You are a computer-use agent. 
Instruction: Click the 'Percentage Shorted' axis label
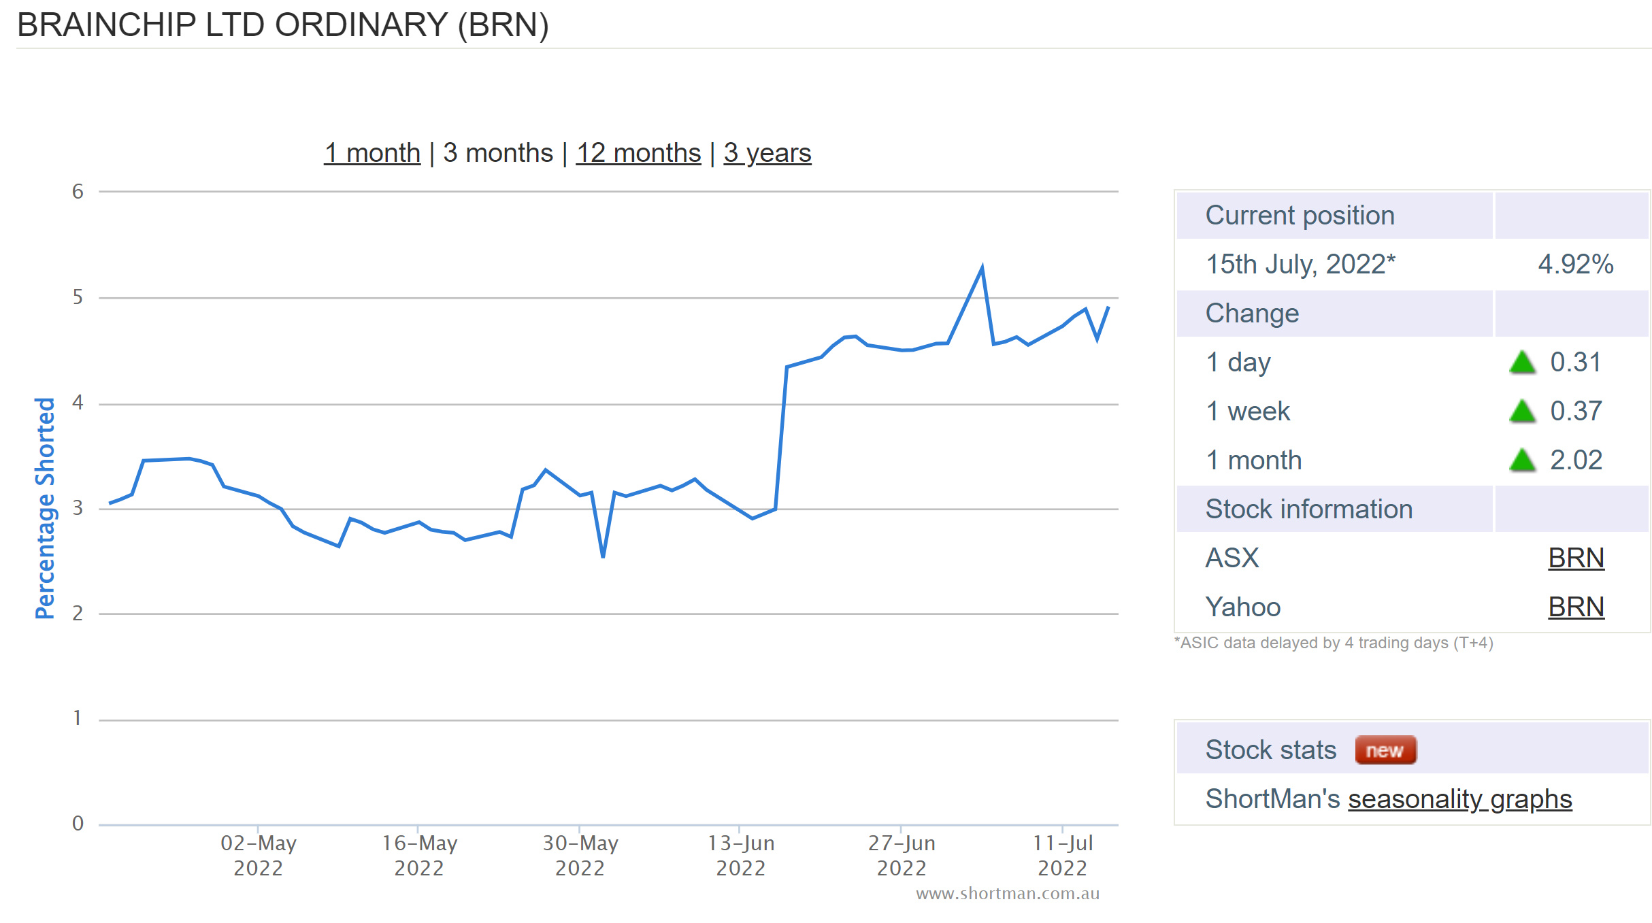(x=45, y=508)
